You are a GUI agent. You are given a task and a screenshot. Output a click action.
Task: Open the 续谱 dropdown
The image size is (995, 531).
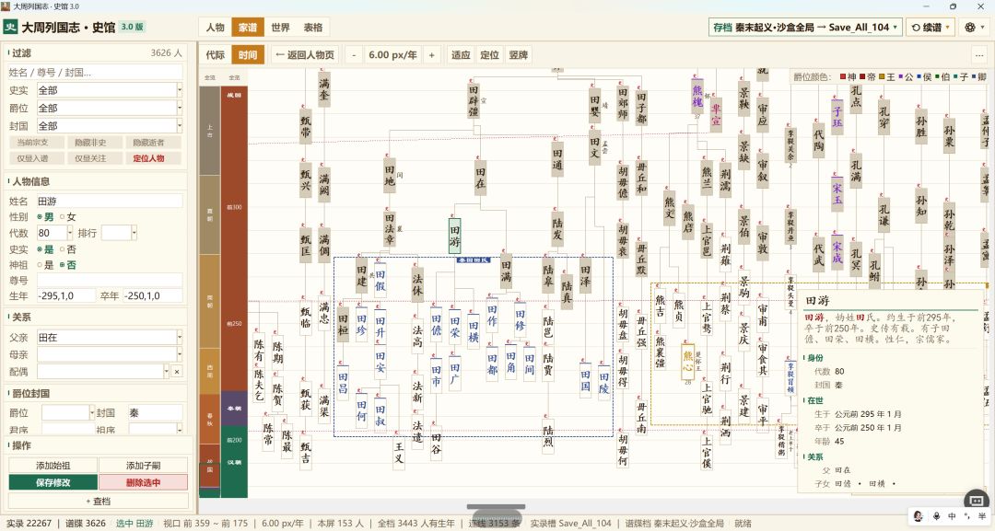pyautogui.click(x=931, y=28)
